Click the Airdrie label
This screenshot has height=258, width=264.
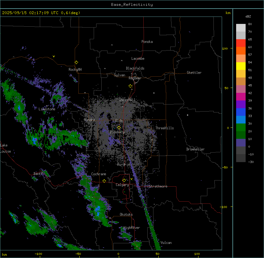coord(124,165)
